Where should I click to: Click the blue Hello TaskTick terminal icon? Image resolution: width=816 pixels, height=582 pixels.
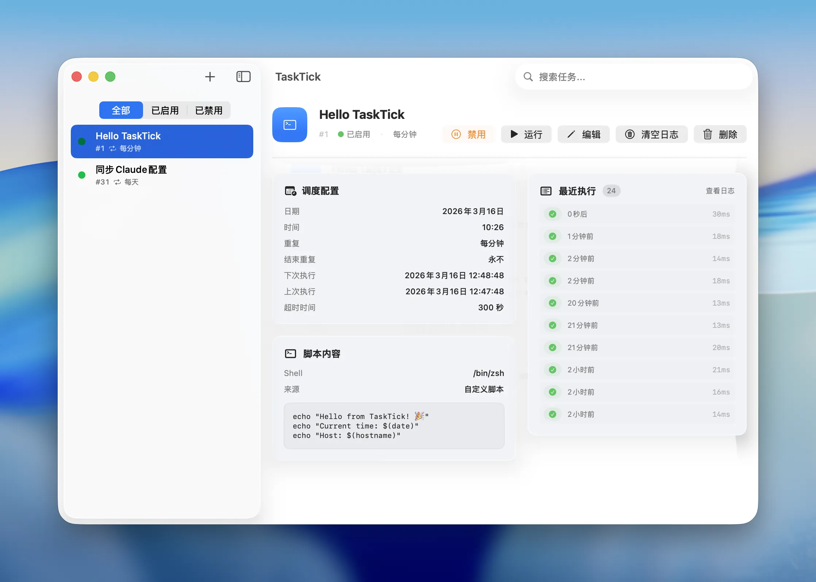point(289,124)
